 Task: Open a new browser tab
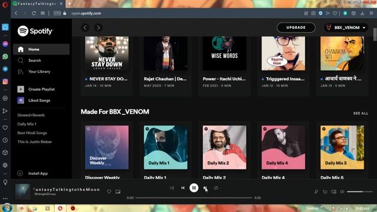[x=70, y=4]
